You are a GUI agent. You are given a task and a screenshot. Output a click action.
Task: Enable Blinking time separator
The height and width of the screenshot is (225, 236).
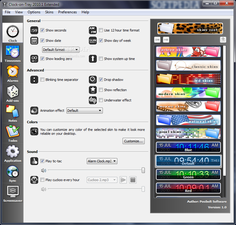(x=42, y=80)
